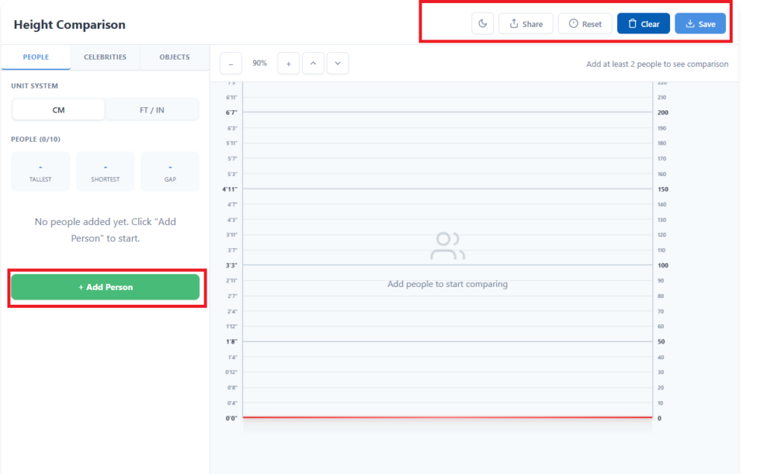The width and height of the screenshot is (764, 474).
Task: Zoom in using the plus button
Action: point(289,64)
